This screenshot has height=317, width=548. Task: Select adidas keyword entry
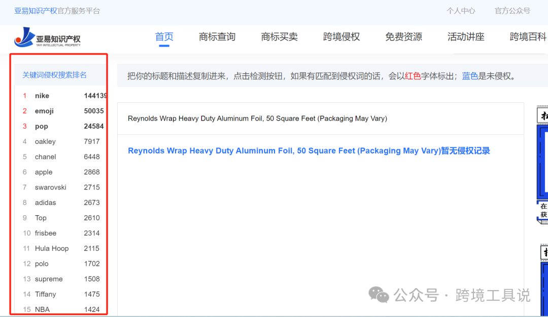[x=46, y=203]
